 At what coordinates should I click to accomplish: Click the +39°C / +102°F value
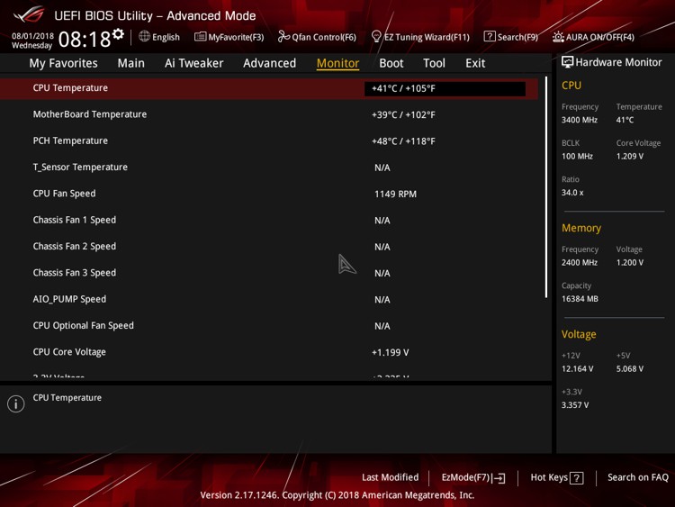coord(403,115)
